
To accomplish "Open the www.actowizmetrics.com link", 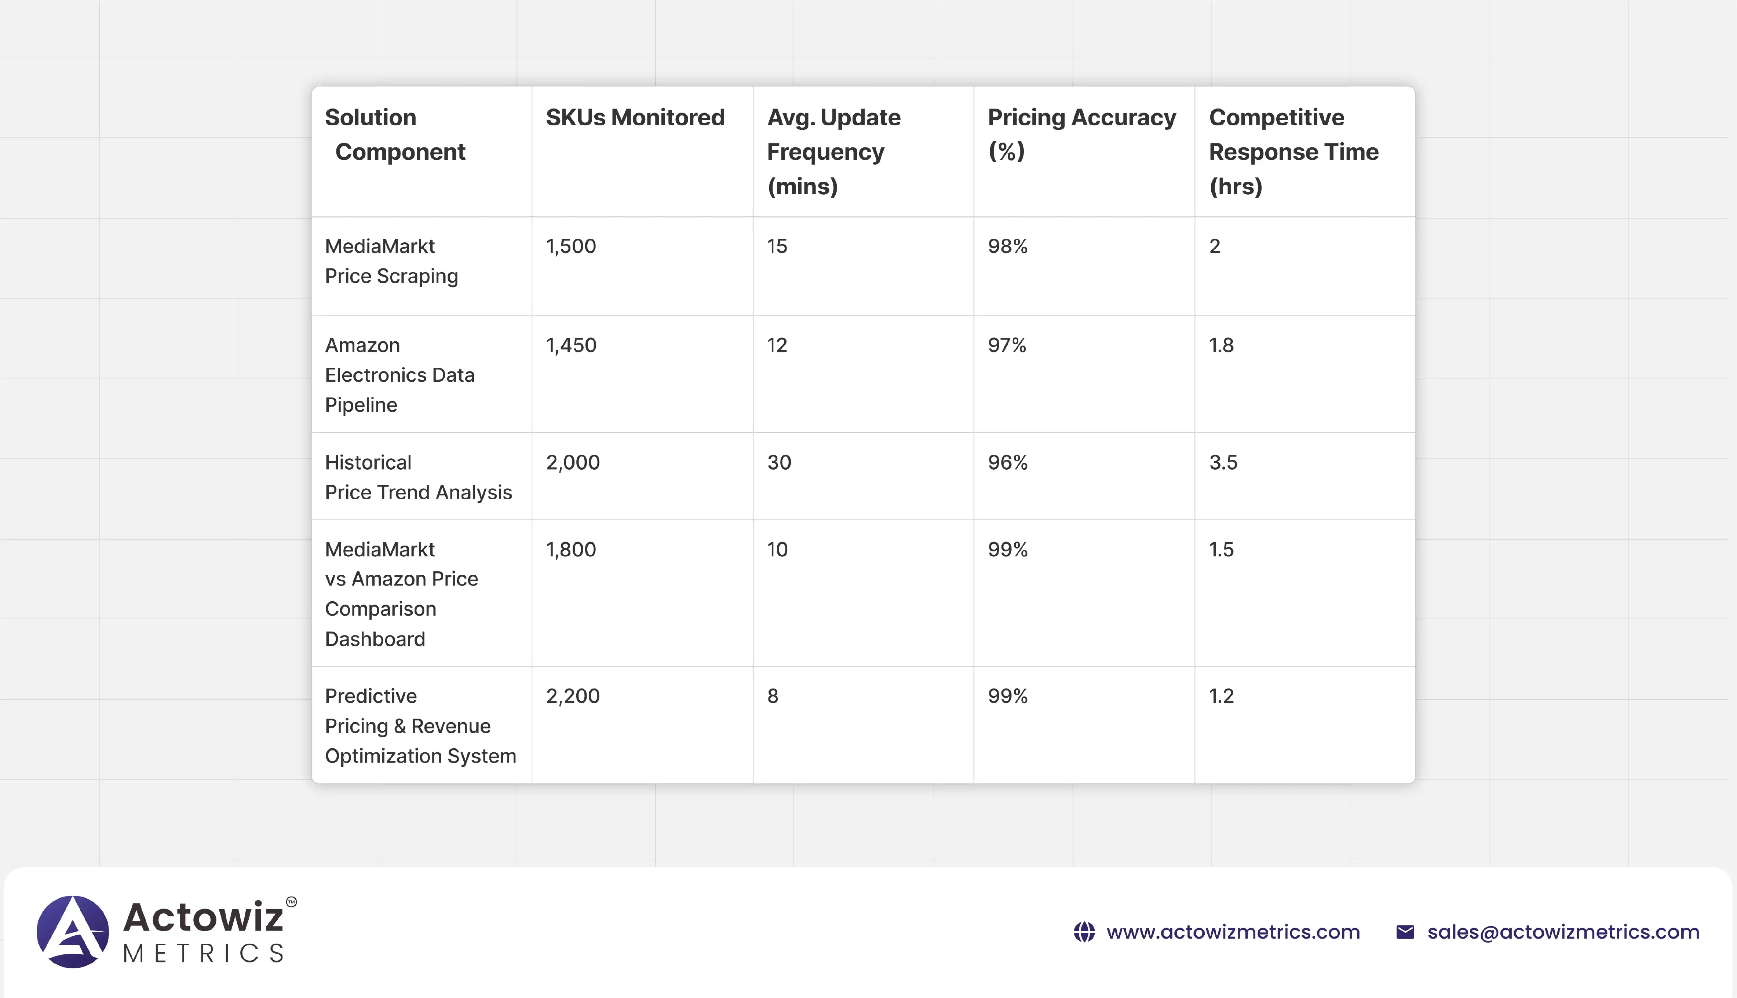I will click(x=1233, y=932).
